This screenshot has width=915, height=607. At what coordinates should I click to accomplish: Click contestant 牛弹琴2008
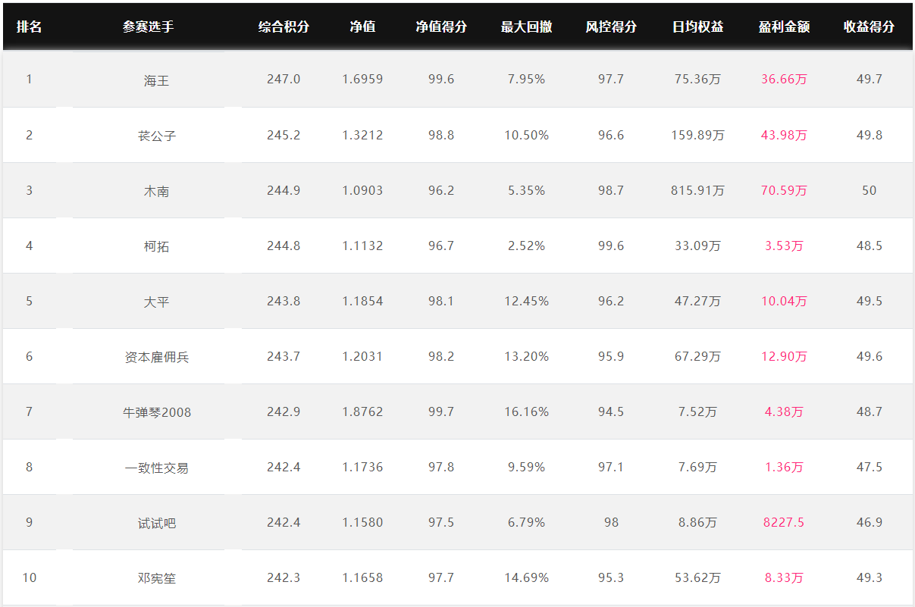156,412
